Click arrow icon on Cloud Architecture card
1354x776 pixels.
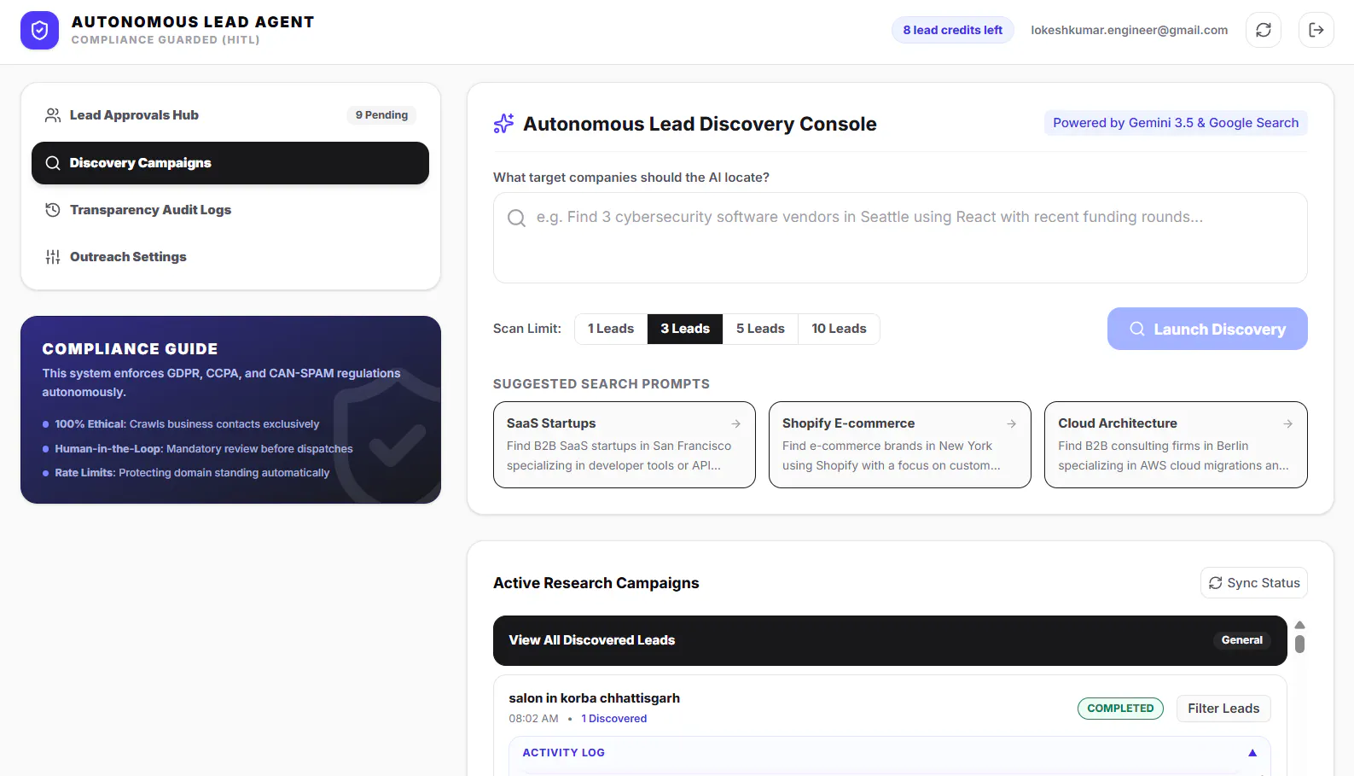[x=1287, y=423]
